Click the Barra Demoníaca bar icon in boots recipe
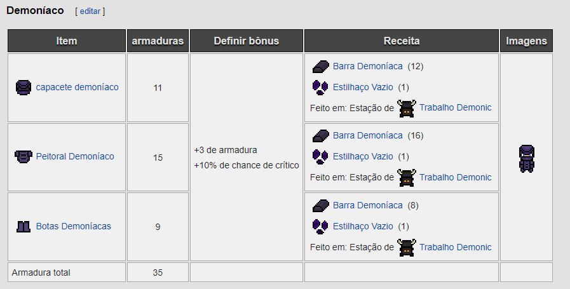Screen dimensions: 570x289 click(320, 205)
